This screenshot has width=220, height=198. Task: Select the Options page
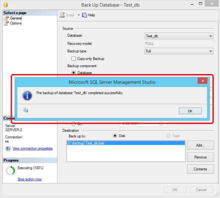point(16,23)
